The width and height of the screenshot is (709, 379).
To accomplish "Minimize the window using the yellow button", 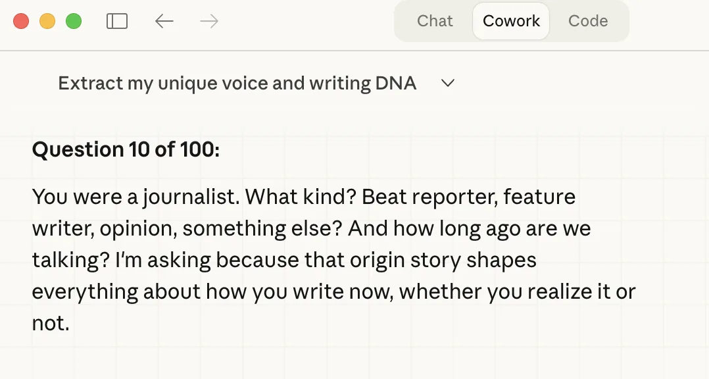I will (x=47, y=21).
